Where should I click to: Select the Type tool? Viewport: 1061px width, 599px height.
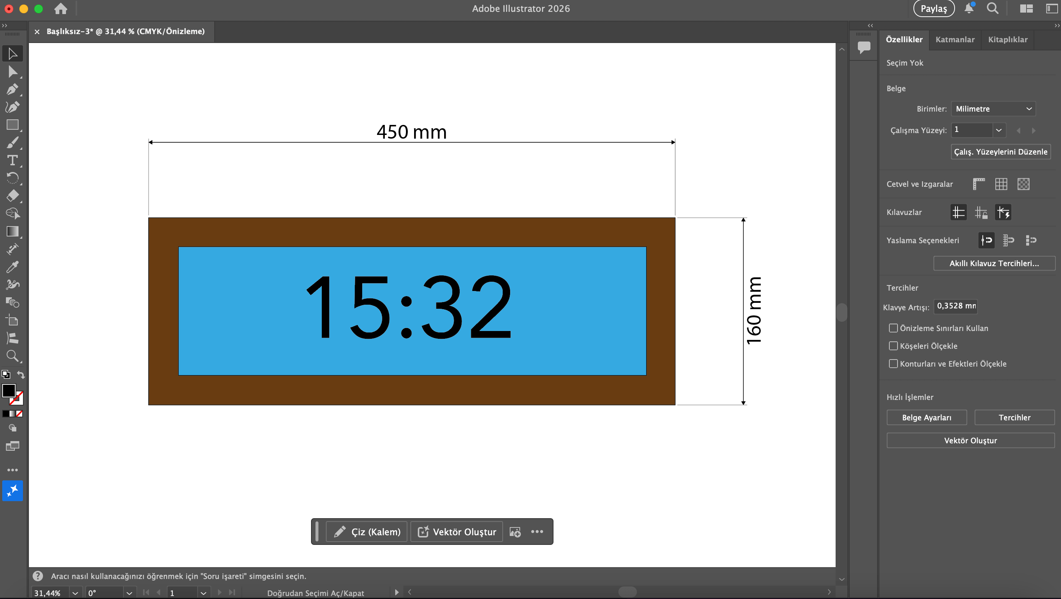pos(12,160)
